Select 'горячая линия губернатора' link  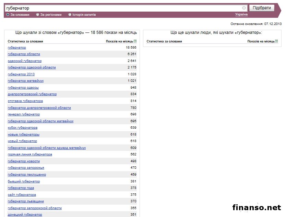(x=30, y=154)
